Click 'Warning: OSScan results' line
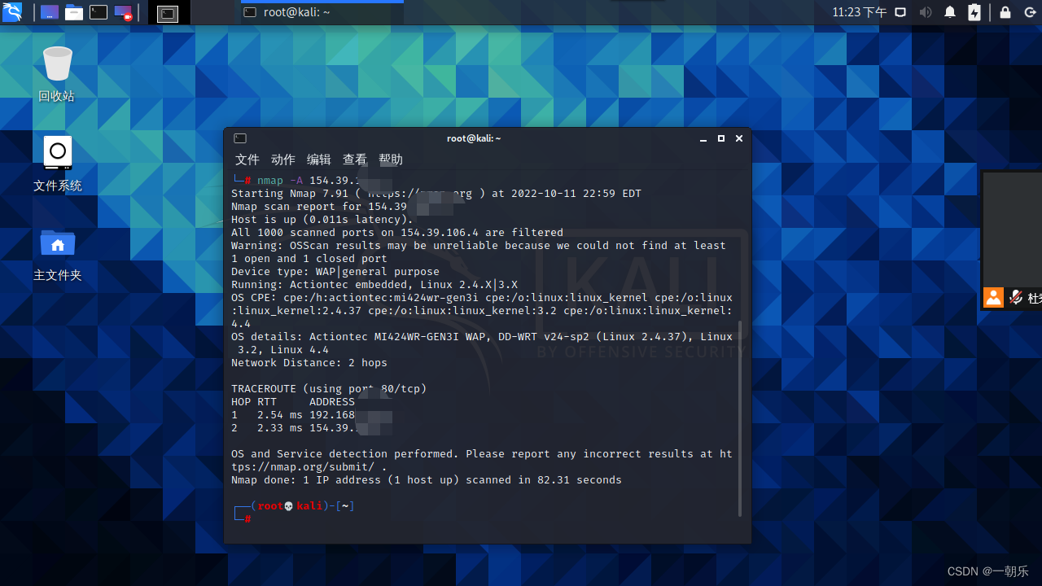The height and width of the screenshot is (586, 1042). coord(479,252)
